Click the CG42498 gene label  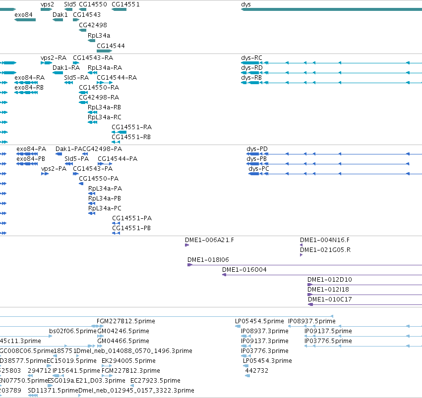[93, 25]
